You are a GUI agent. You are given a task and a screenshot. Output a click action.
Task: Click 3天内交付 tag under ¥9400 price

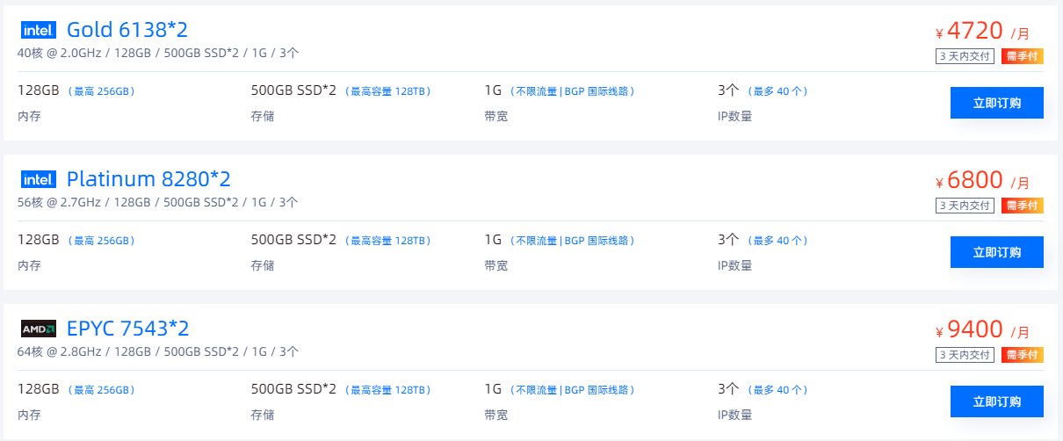point(965,355)
